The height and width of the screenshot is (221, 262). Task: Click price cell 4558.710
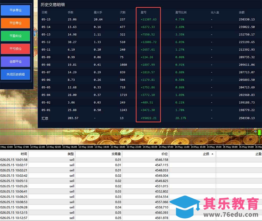[x=161, y=207]
